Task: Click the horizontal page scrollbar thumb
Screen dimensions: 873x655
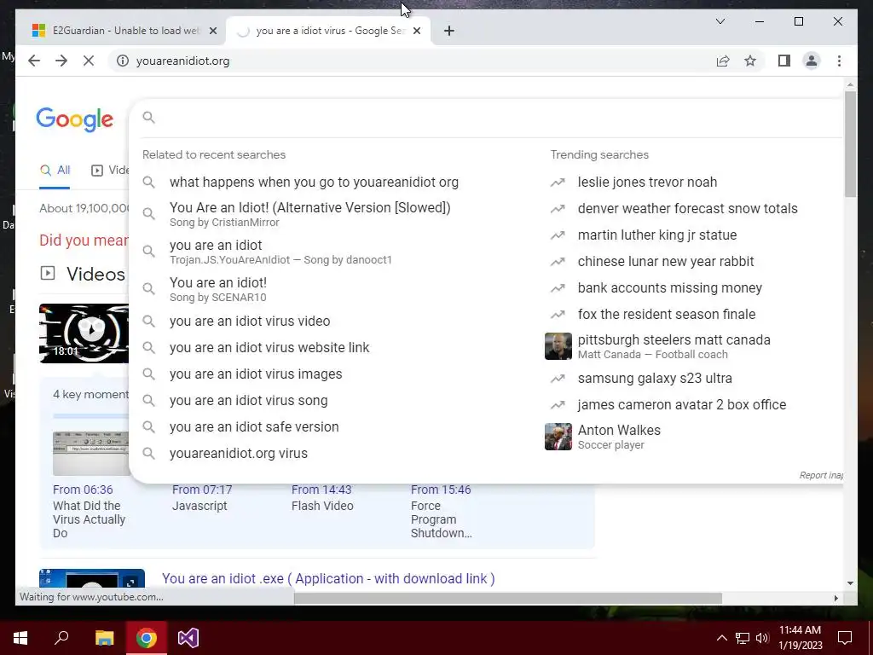Action: tap(508, 598)
